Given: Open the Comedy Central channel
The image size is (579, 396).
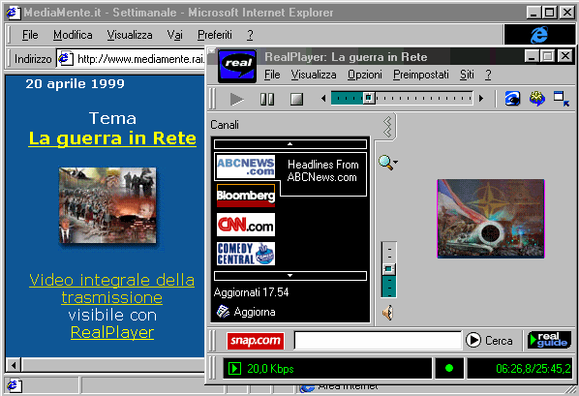Looking at the screenshot, I should click(x=246, y=254).
